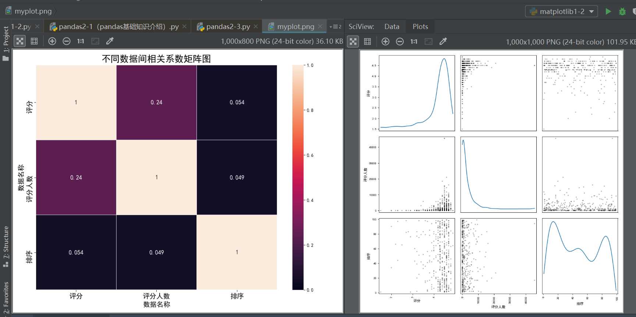
Task: Zoom in on the SciView scatter matrix
Action: click(x=385, y=42)
